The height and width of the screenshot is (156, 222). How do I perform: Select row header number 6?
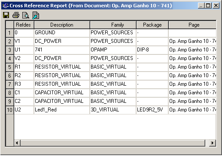coord(10,76)
